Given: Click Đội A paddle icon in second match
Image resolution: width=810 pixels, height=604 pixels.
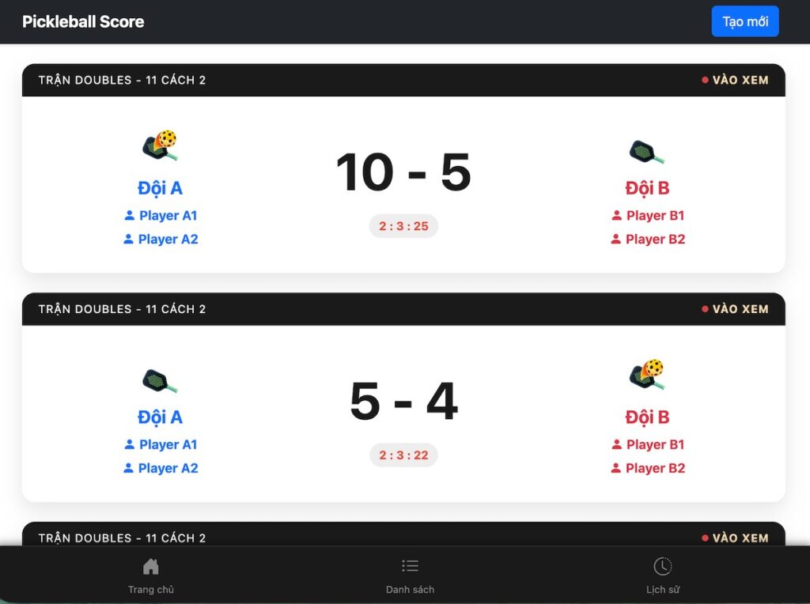Looking at the screenshot, I should point(160,380).
